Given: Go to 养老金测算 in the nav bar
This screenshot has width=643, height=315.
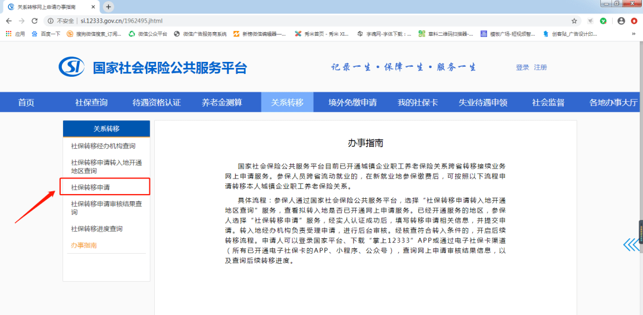Looking at the screenshot, I should point(221,102).
